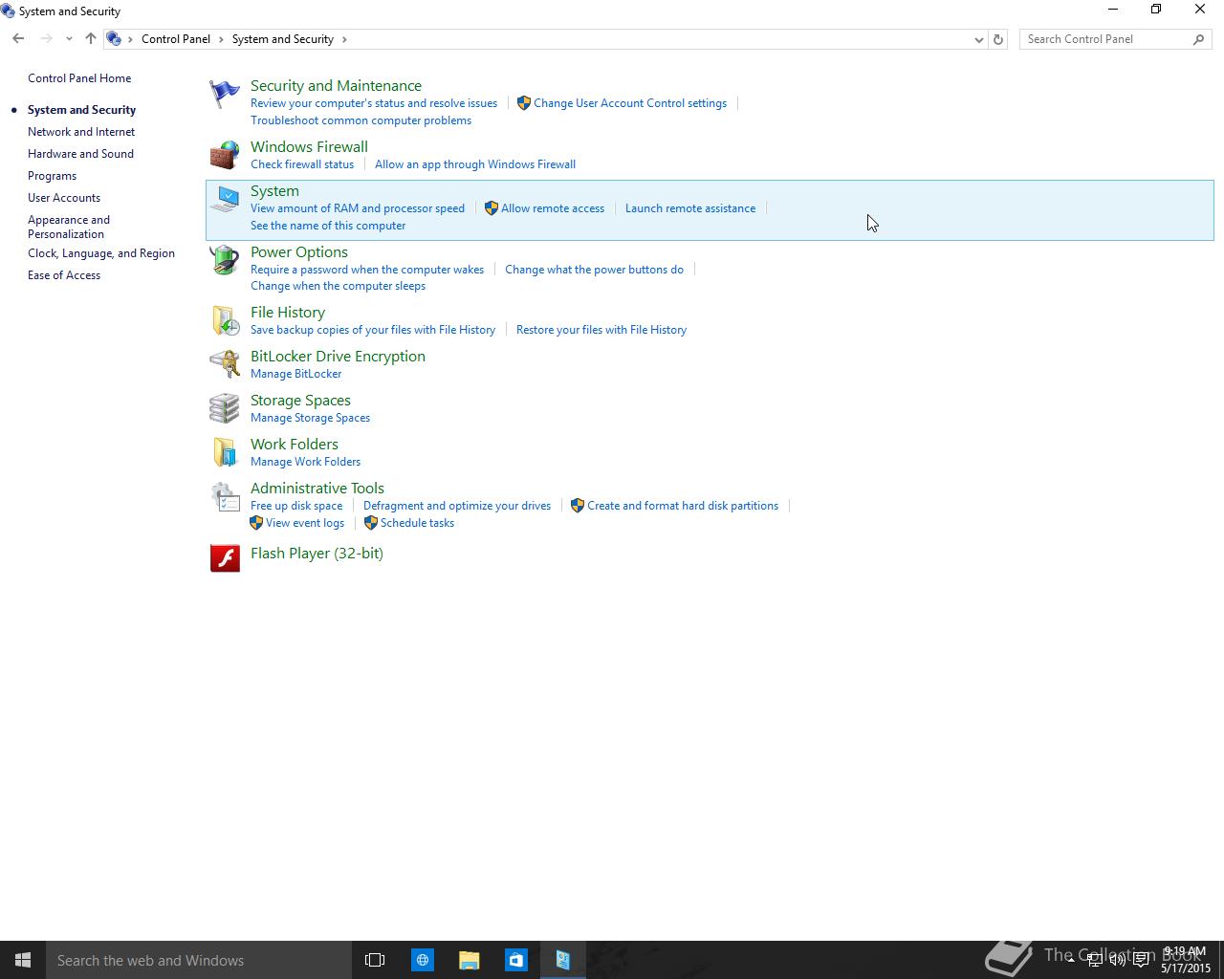Viewport: 1224px width, 979px height.
Task: Click the System computer icon
Action: 225,199
